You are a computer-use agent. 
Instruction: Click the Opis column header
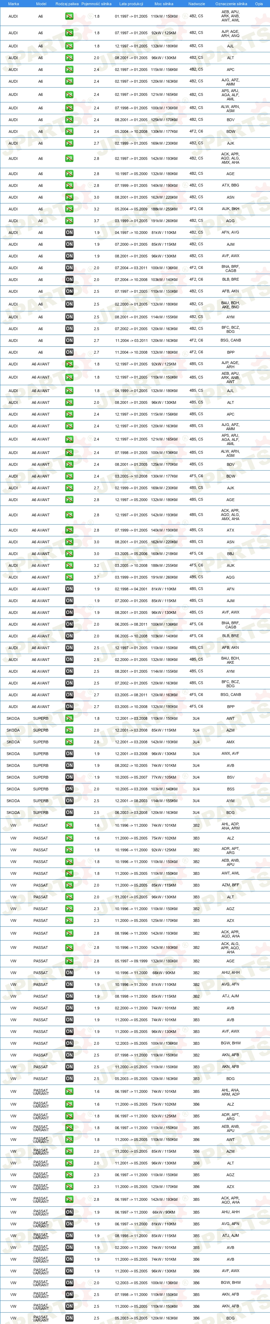point(259,3)
